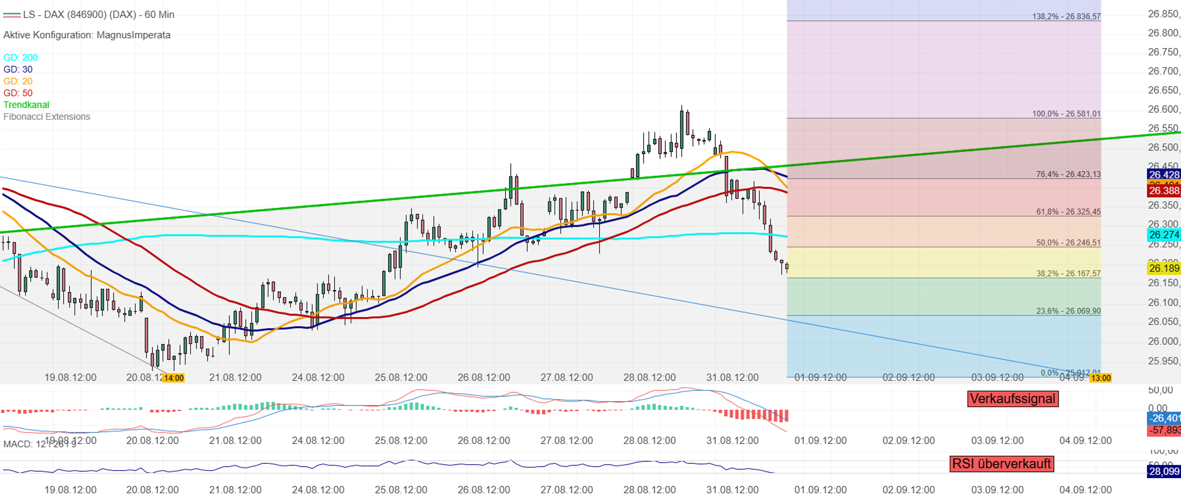Image resolution: width=1181 pixels, height=499 pixels.
Task: Click the GD: 20 legend entry
Action: pos(18,81)
